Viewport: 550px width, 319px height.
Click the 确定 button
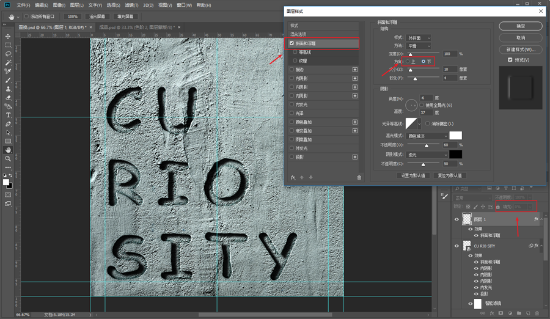[x=521, y=26]
